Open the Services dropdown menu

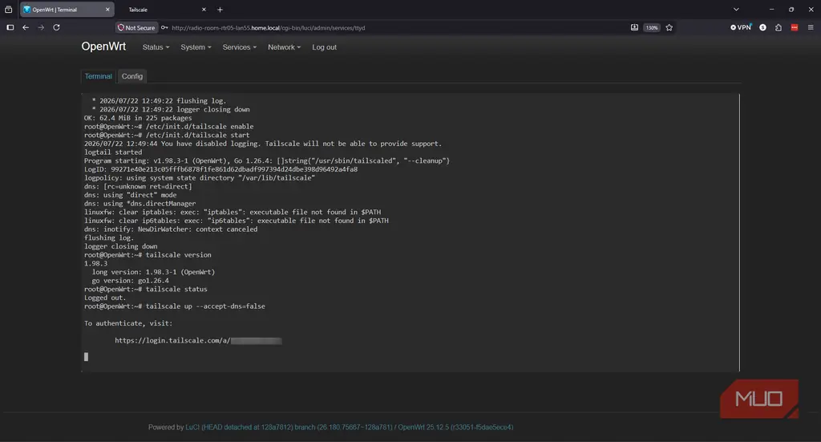click(239, 47)
